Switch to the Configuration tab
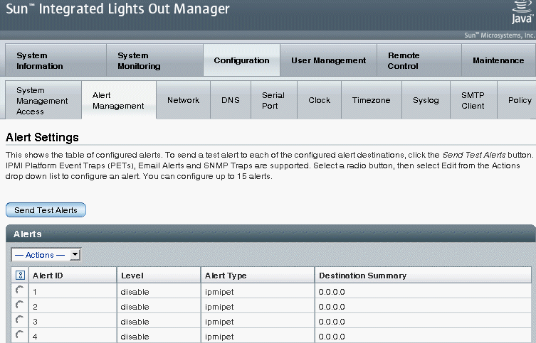This screenshot has height=343, width=536. click(242, 60)
